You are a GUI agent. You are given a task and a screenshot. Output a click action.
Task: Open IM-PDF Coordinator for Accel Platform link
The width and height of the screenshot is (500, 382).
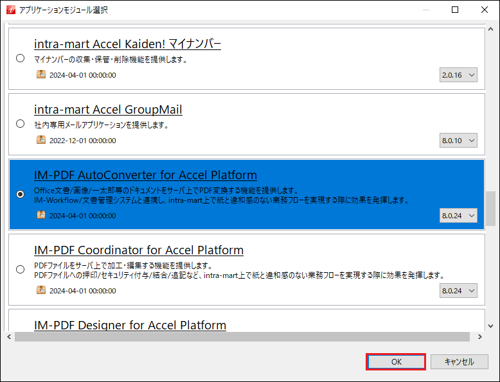click(139, 250)
